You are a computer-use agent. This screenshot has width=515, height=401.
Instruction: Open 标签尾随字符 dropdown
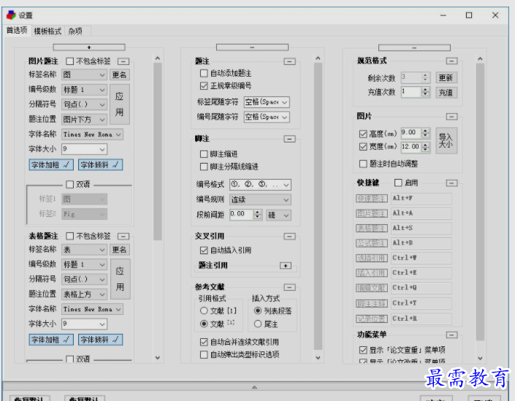(267, 102)
